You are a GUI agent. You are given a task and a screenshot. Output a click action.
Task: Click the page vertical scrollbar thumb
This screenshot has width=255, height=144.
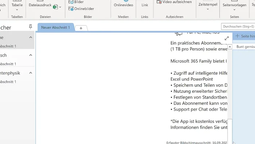pos(229,131)
